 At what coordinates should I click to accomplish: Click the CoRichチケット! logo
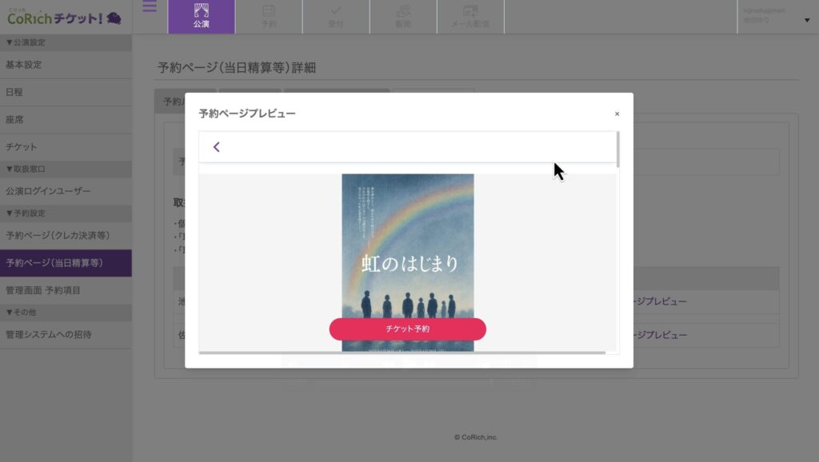pyautogui.click(x=64, y=18)
